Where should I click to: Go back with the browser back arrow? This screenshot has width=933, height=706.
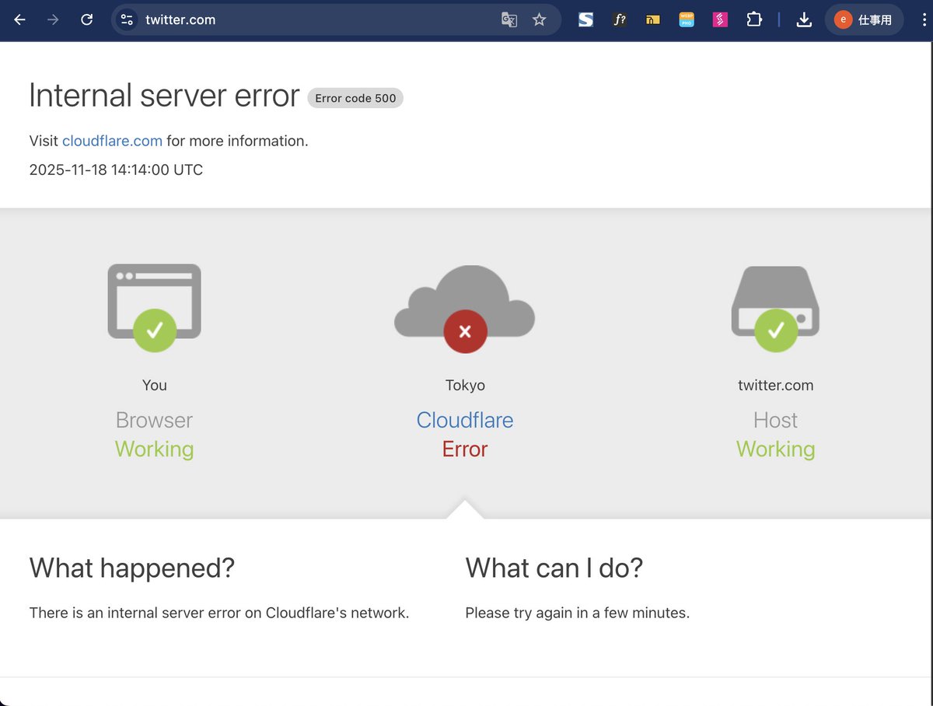[19, 20]
